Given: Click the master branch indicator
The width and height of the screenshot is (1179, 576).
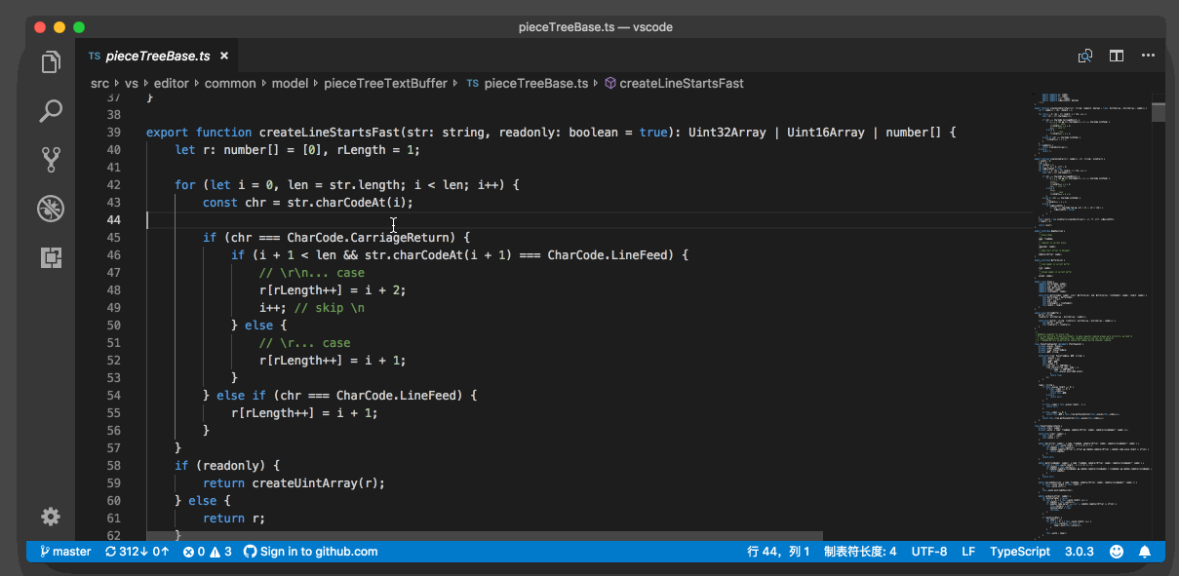Looking at the screenshot, I should click(x=65, y=552).
